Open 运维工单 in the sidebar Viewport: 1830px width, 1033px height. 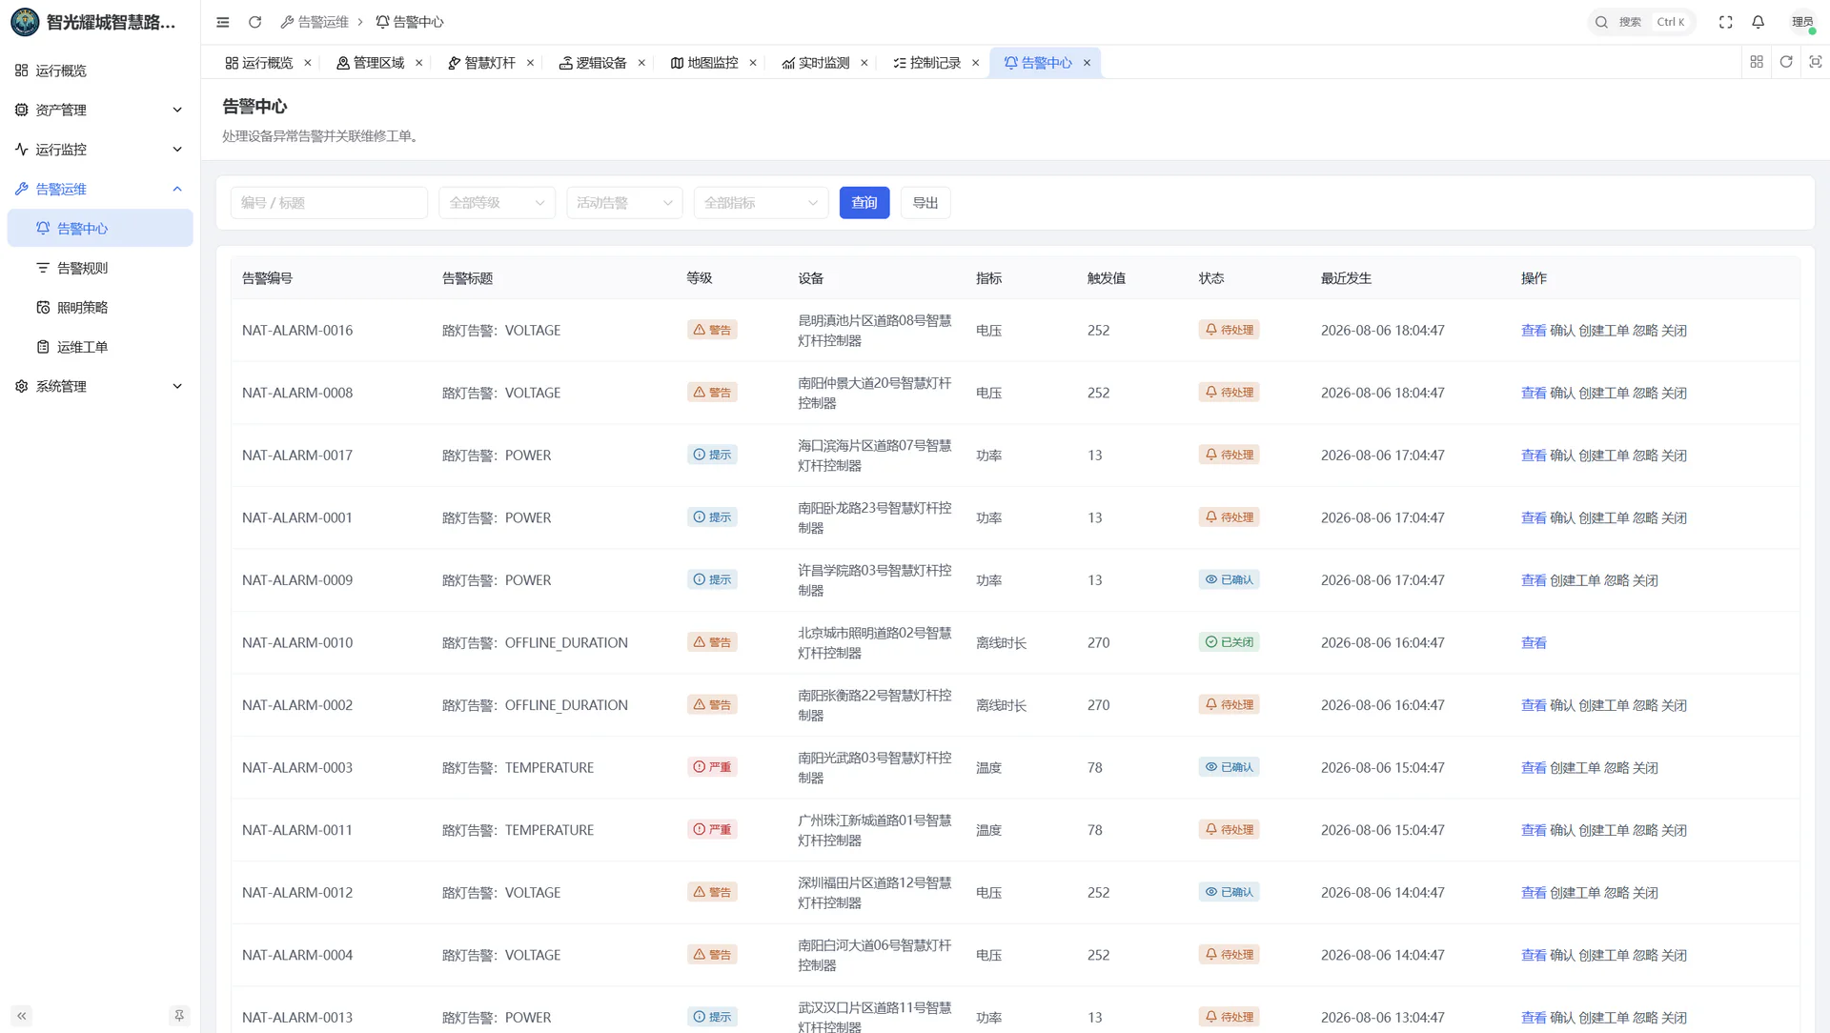click(x=100, y=347)
